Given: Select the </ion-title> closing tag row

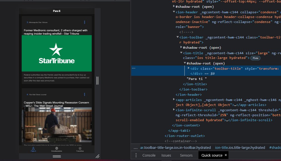Looking at the screenshot, I should click(x=195, y=84).
